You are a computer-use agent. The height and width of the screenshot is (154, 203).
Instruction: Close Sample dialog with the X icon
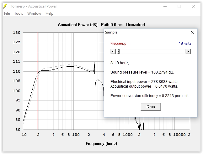192,32
